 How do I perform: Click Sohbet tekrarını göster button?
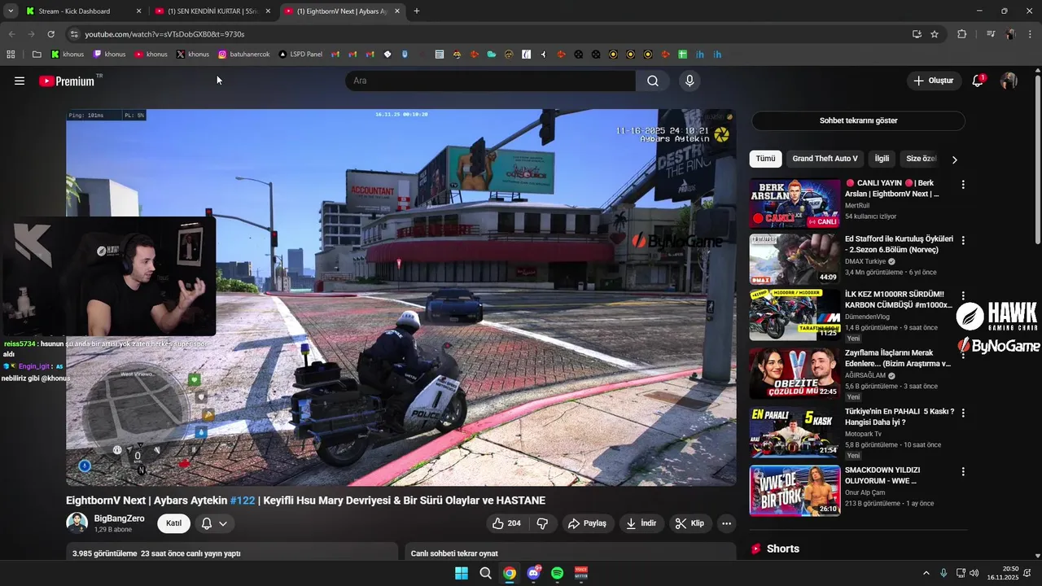click(858, 120)
